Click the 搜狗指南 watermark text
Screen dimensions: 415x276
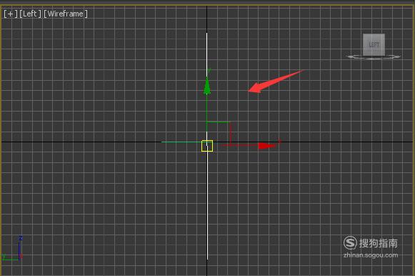[x=378, y=243]
